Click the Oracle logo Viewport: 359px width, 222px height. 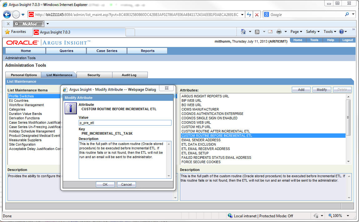click(22, 43)
